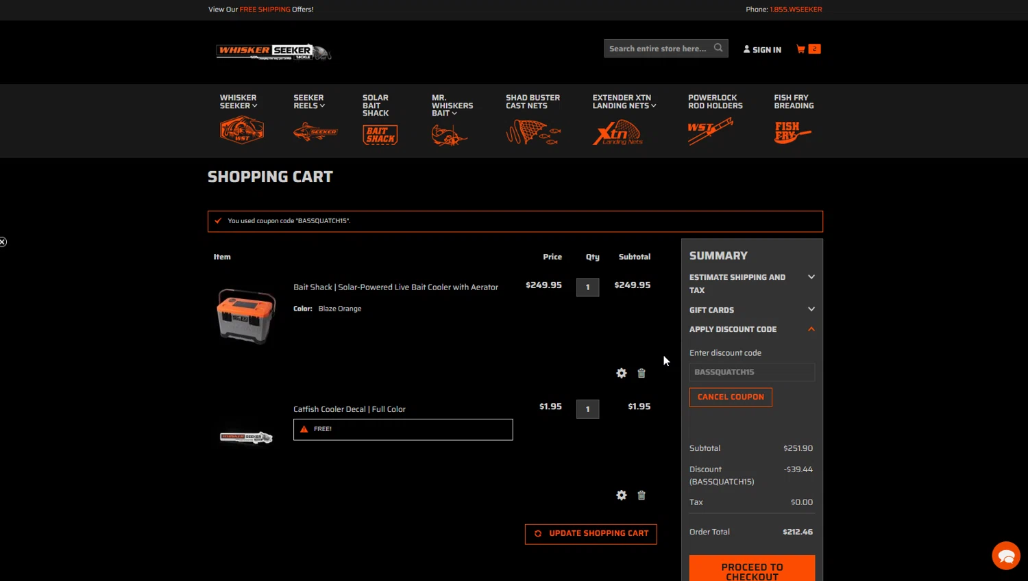Click Update Shopping Cart button
The width and height of the screenshot is (1028, 581).
(591, 534)
